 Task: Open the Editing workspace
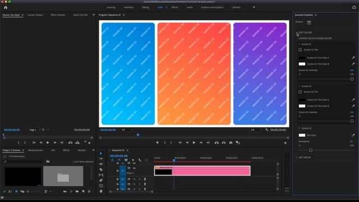coord(145,7)
